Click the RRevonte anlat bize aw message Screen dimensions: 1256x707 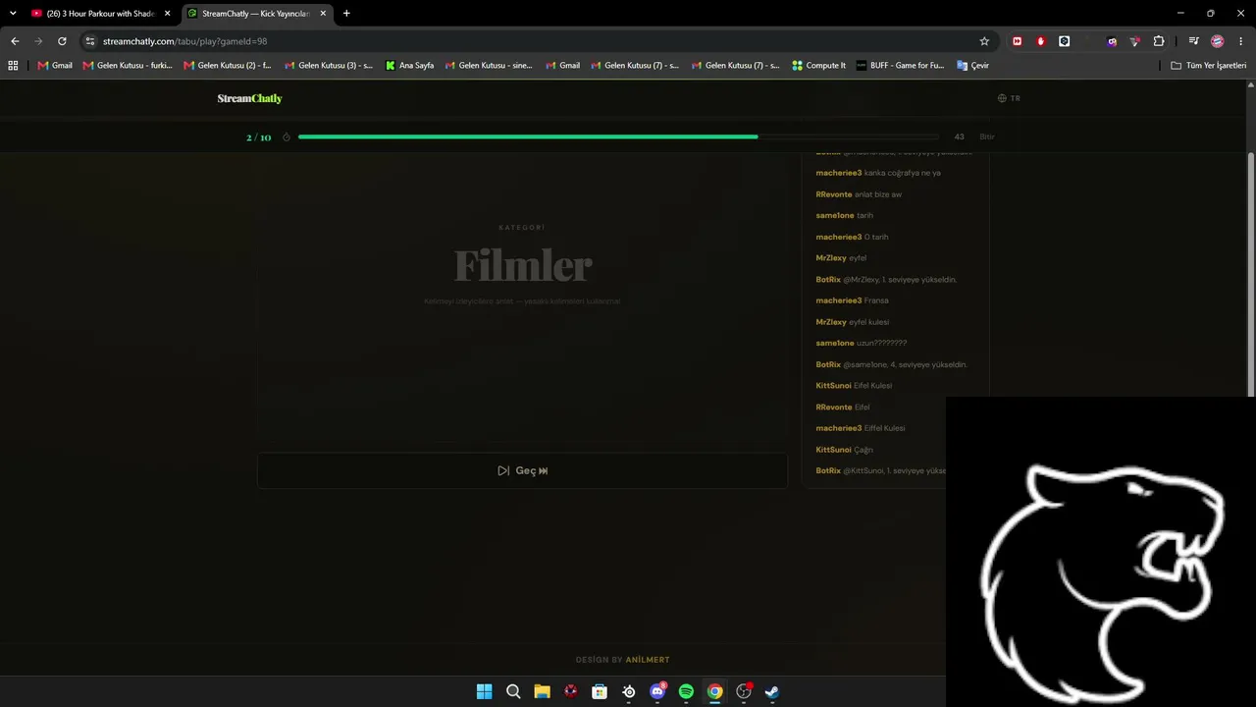click(x=859, y=194)
